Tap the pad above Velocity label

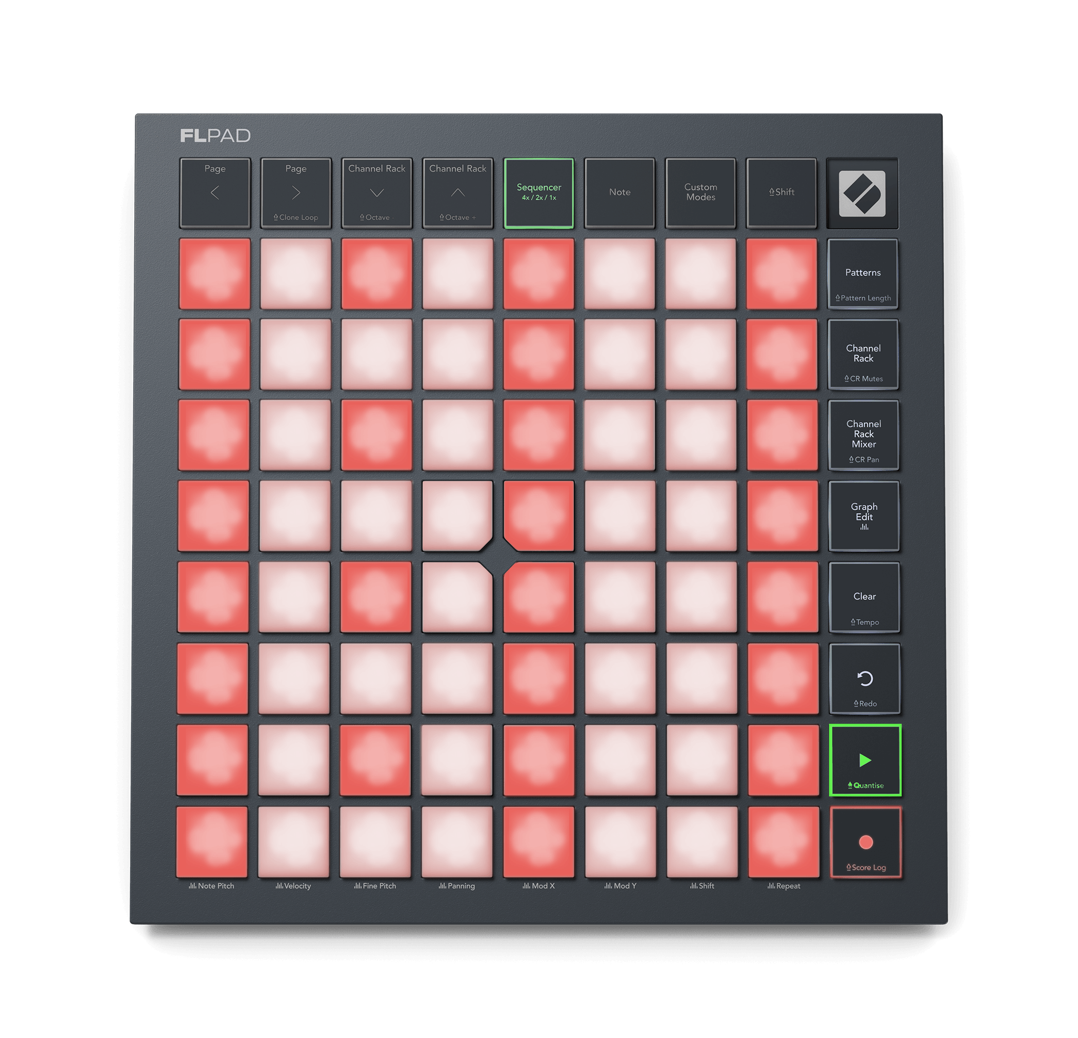(294, 842)
